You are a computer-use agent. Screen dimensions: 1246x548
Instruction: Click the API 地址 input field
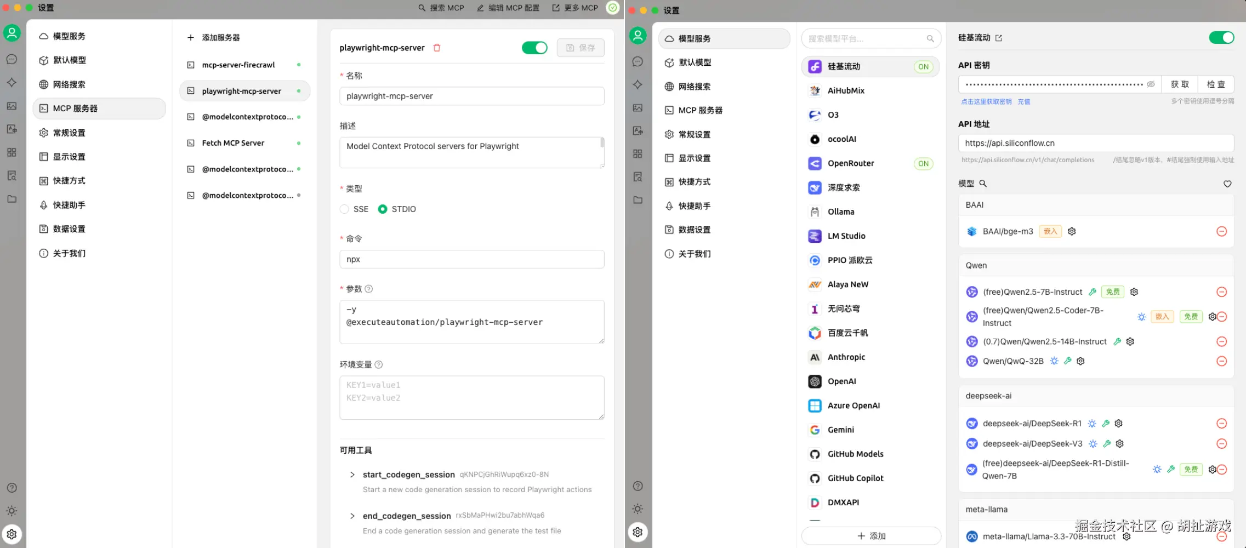tap(1096, 143)
